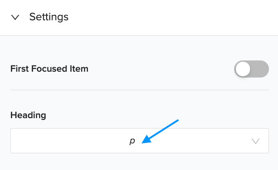This screenshot has width=278, height=170.
Task: Enable the First Focused Item toggle
Action: click(x=251, y=69)
